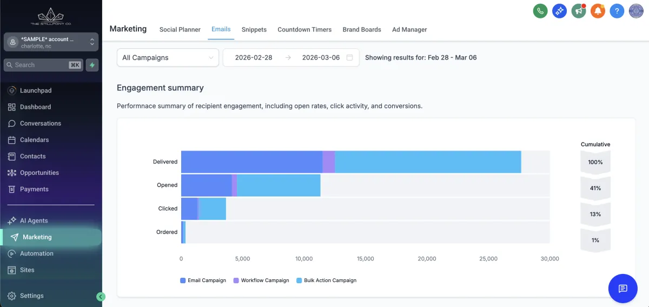
Task: Click the calendar icon in date range
Action: coord(350,57)
